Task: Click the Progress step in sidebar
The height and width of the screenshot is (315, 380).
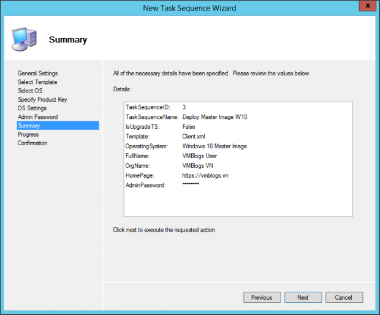Action: point(28,134)
